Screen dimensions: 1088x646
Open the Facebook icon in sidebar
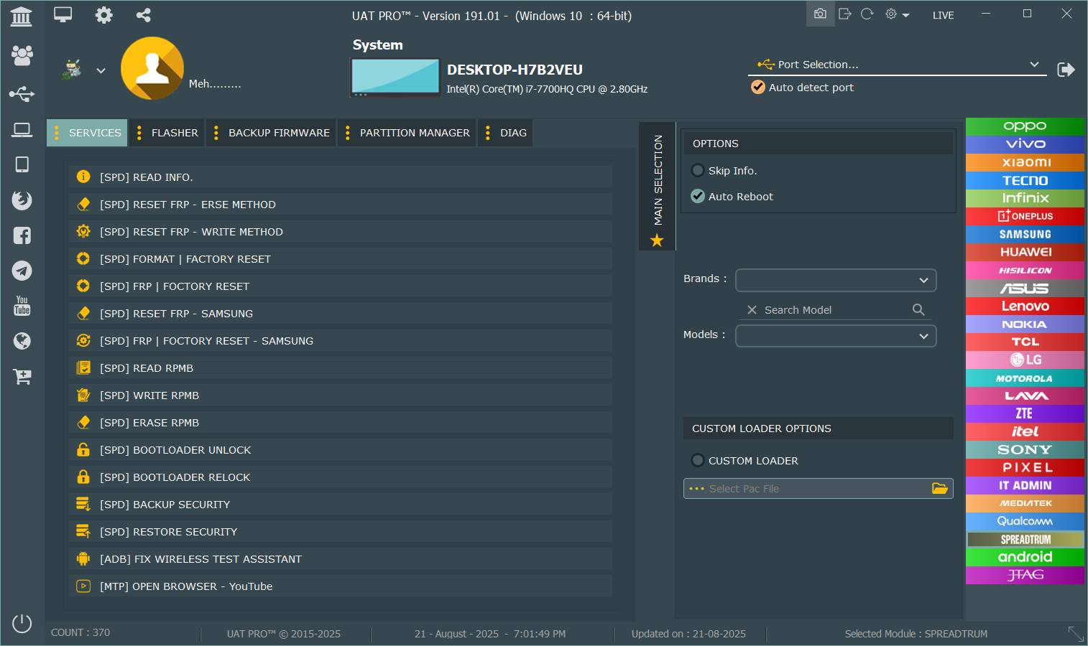point(22,235)
